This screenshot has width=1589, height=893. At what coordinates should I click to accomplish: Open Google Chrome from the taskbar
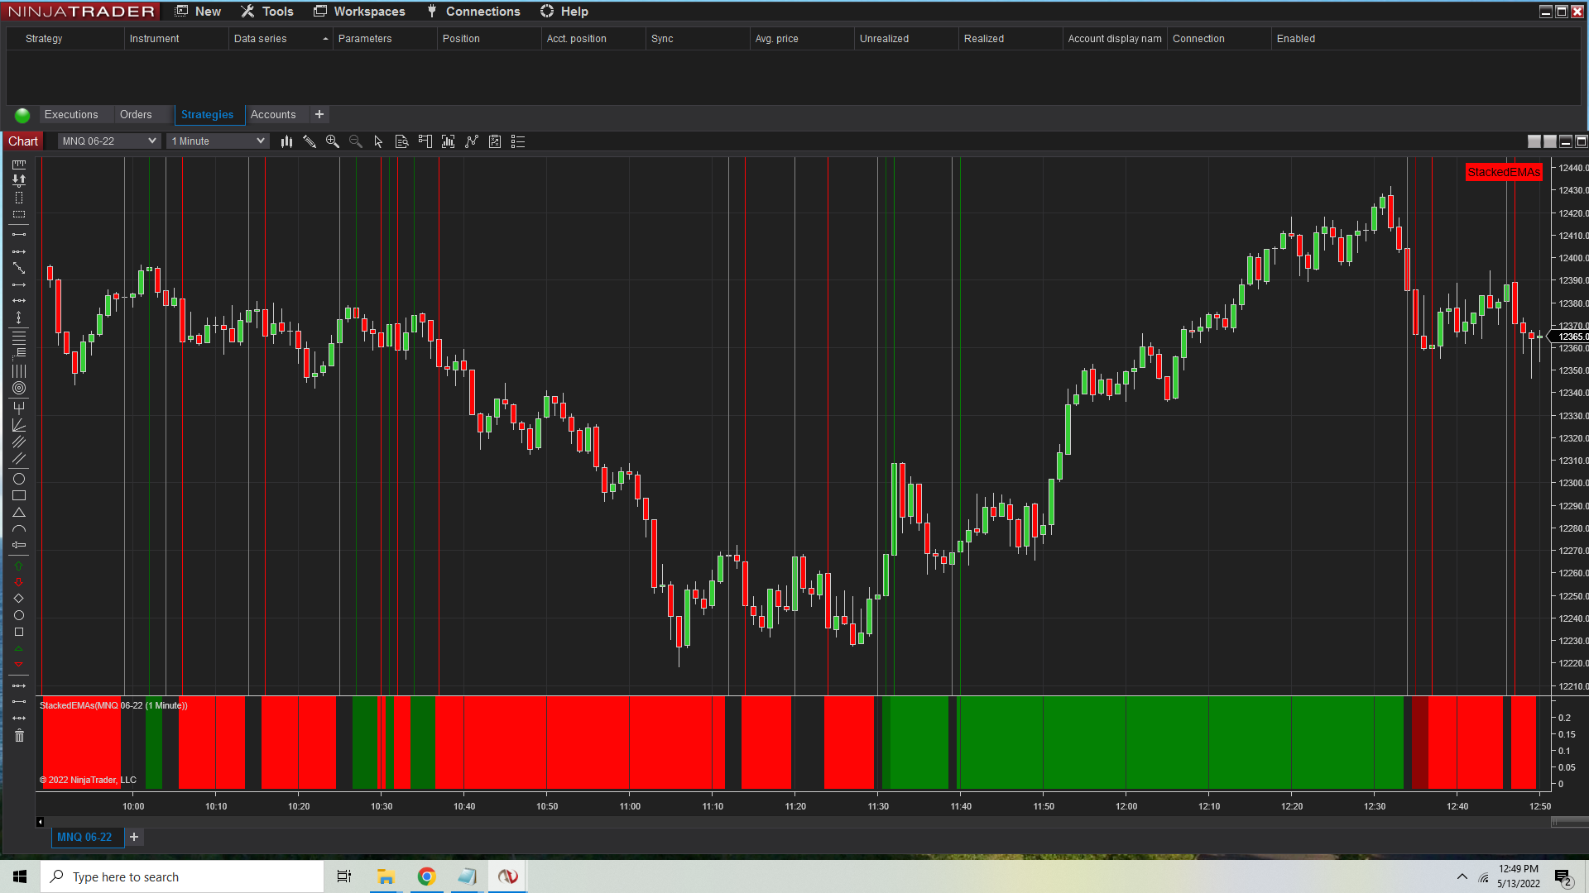point(426,876)
